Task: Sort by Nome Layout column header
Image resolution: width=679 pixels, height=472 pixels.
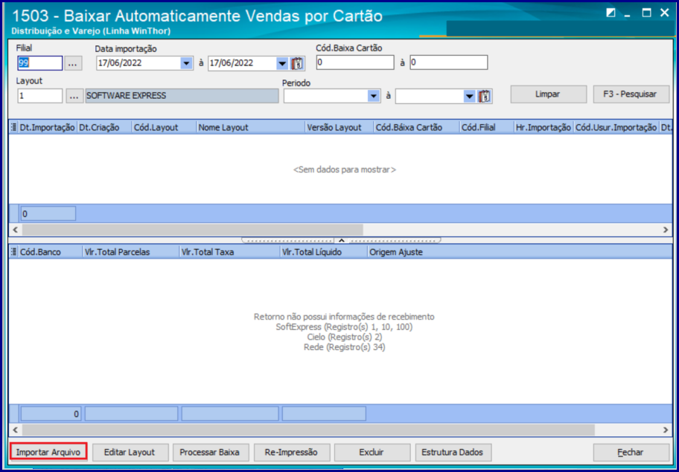Action: tap(250, 128)
